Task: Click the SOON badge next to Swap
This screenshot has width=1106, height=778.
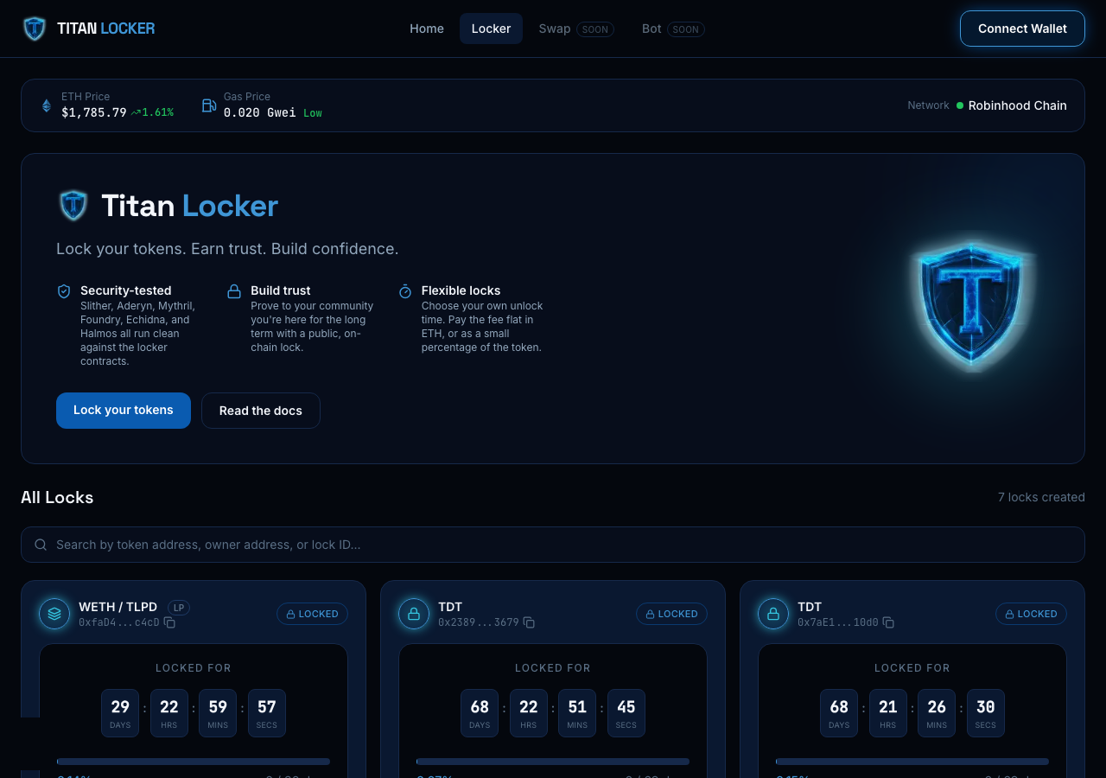Action: 595,29
